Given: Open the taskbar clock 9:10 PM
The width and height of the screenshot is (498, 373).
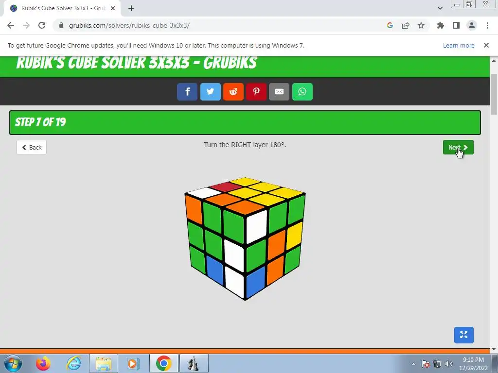Looking at the screenshot, I should click(x=473, y=364).
